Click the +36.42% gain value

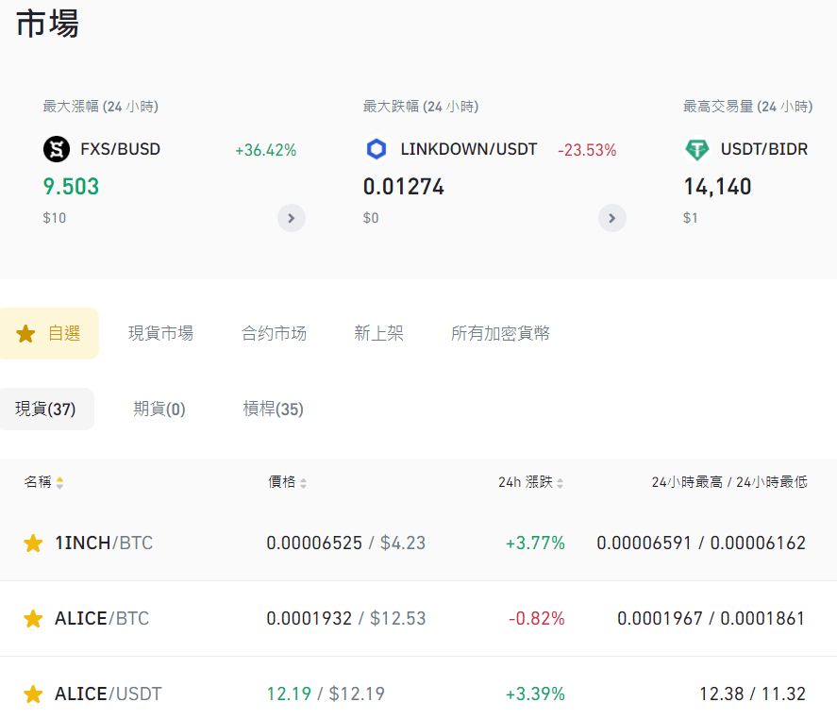[266, 150]
